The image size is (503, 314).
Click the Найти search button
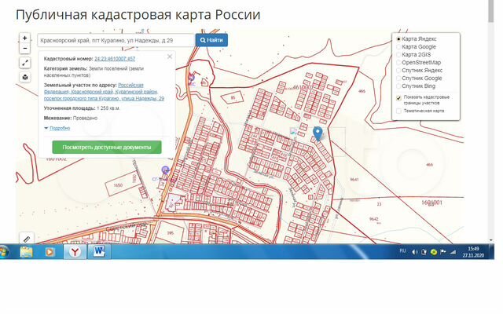(211, 40)
